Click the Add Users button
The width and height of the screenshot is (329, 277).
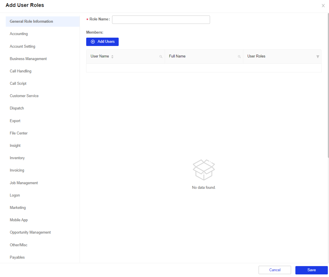pos(102,42)
